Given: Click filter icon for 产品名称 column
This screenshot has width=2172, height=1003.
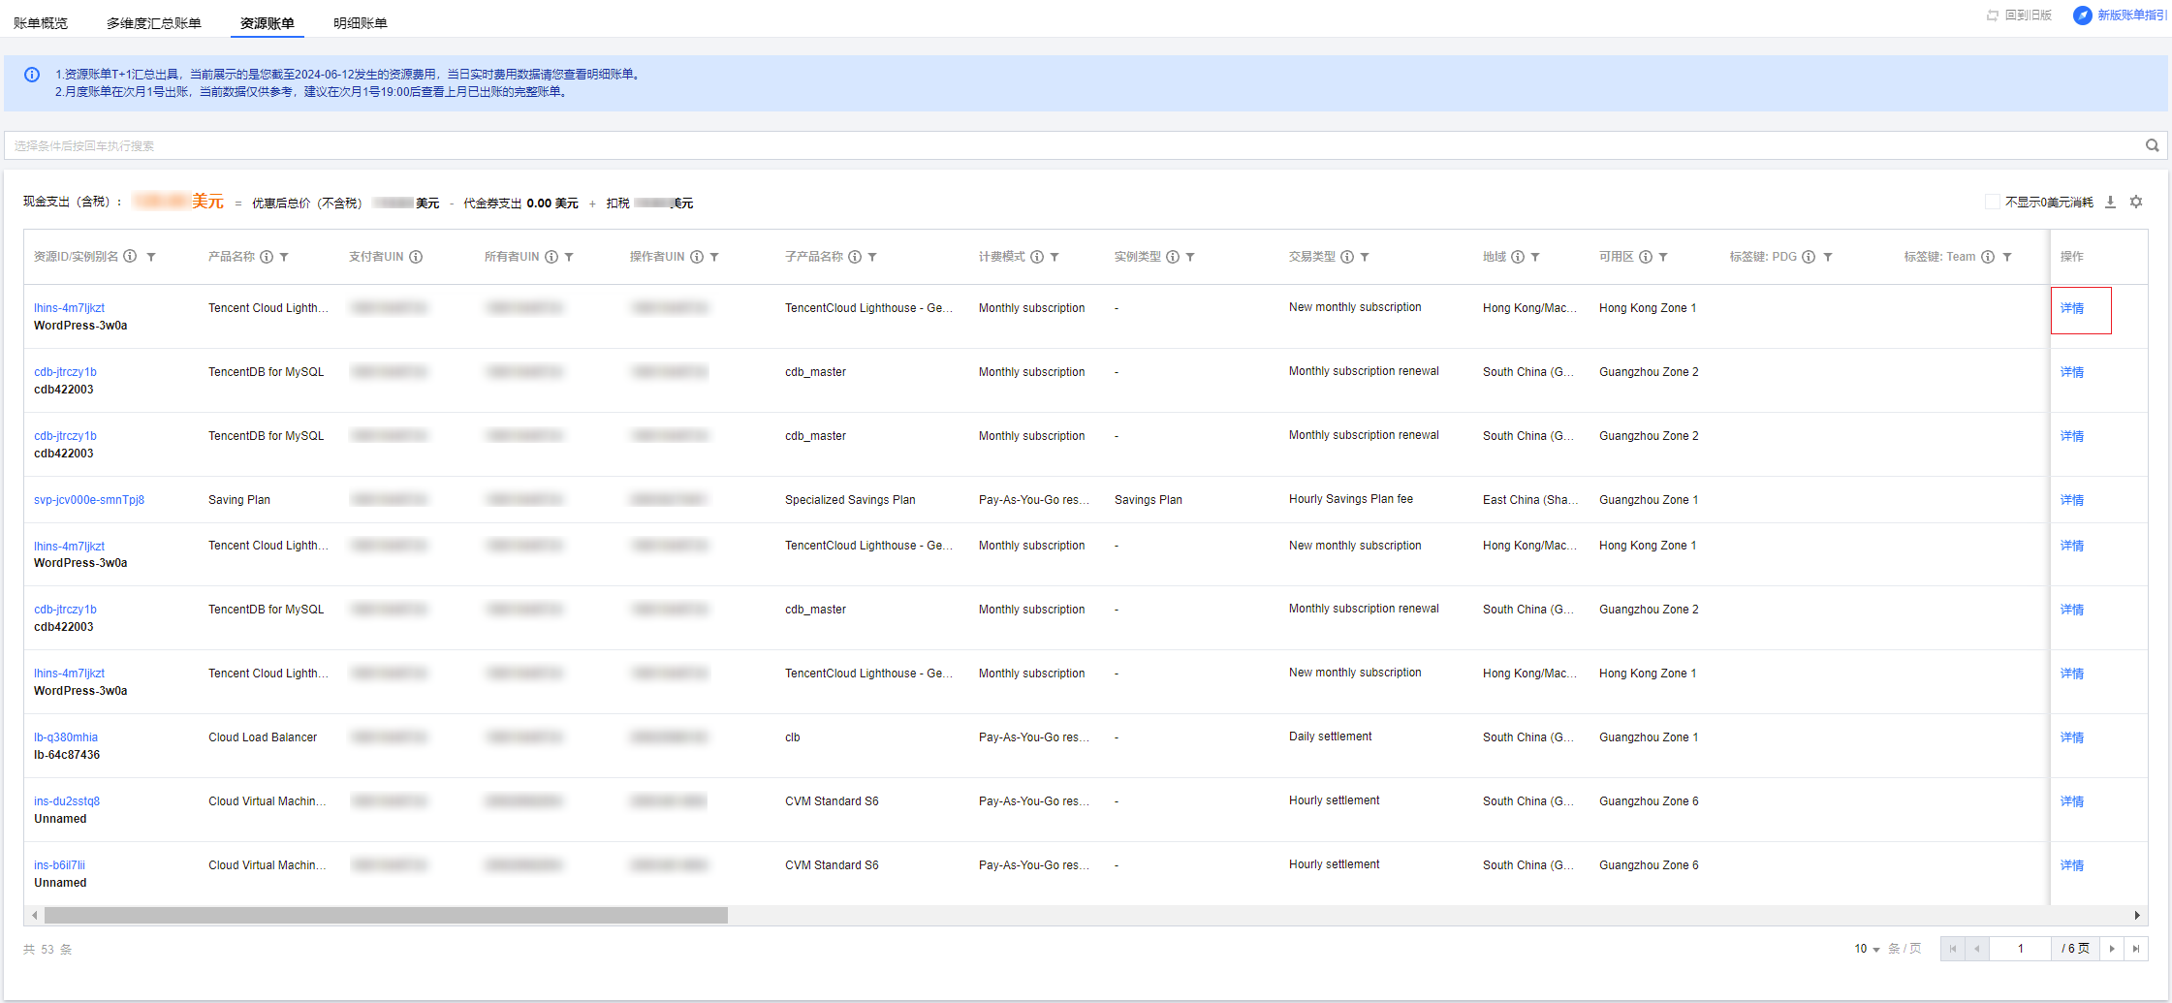Looking at the screenshot, I should pyautogui.click(x=284, y=257).
